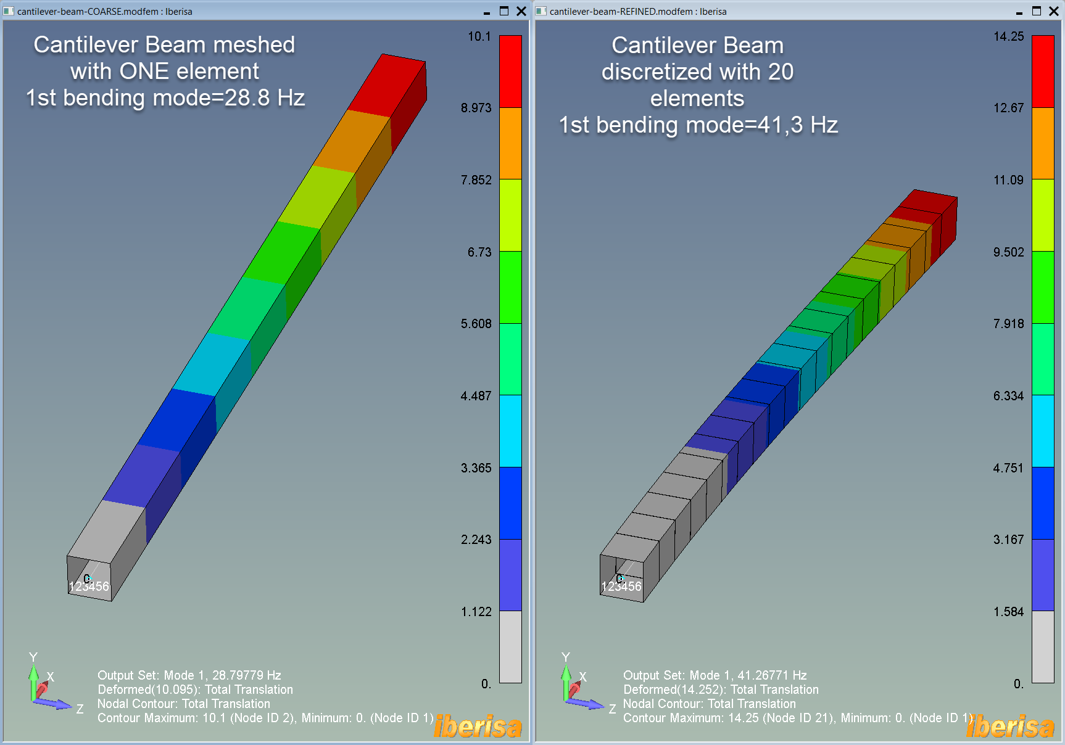Click legend value 7.918 in REFINED window
The image size is (1065, 745).
click(x=1009, y=324)
